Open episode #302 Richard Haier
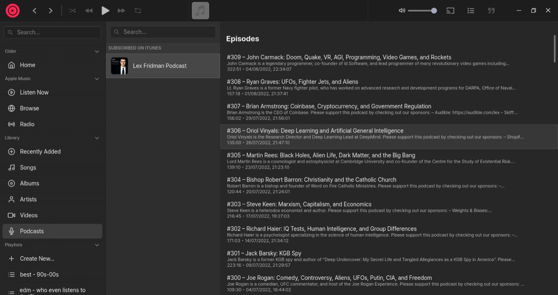Viewport: 558px width, 295px height. [x=388, y=235]
